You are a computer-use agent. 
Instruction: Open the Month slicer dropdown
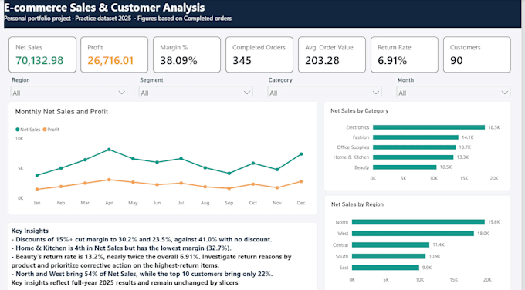(x=453, y=93)
